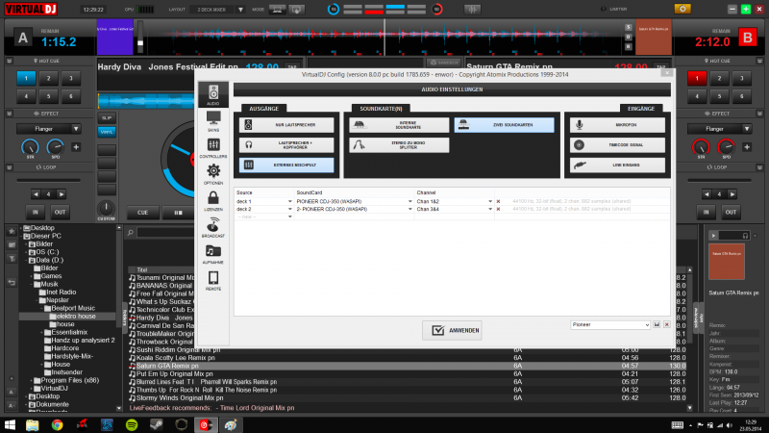The image size is (769, 433).
Task: Click the Anwenden apply button
Action: pos(452,330)
